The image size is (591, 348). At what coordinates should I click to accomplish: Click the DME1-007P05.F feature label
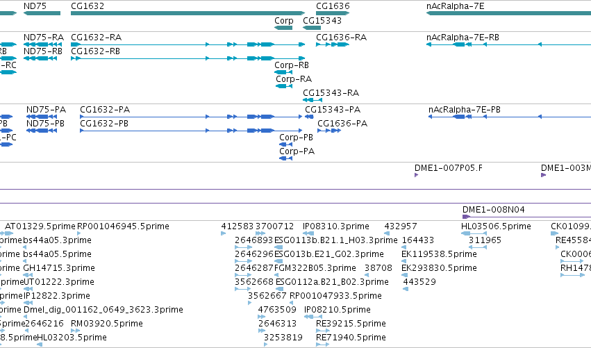click(448, 168)
